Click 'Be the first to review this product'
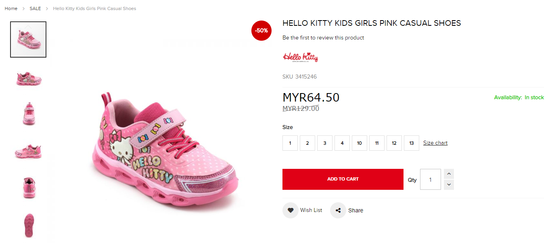Viewport: 552px width, 243px height. point(323,38)
